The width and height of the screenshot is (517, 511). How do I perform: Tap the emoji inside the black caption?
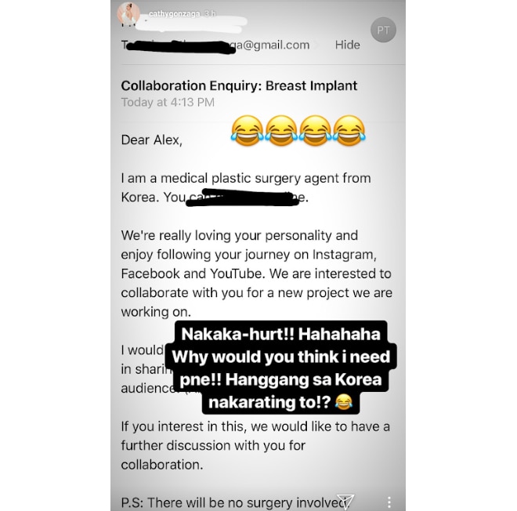click(344, 402)
